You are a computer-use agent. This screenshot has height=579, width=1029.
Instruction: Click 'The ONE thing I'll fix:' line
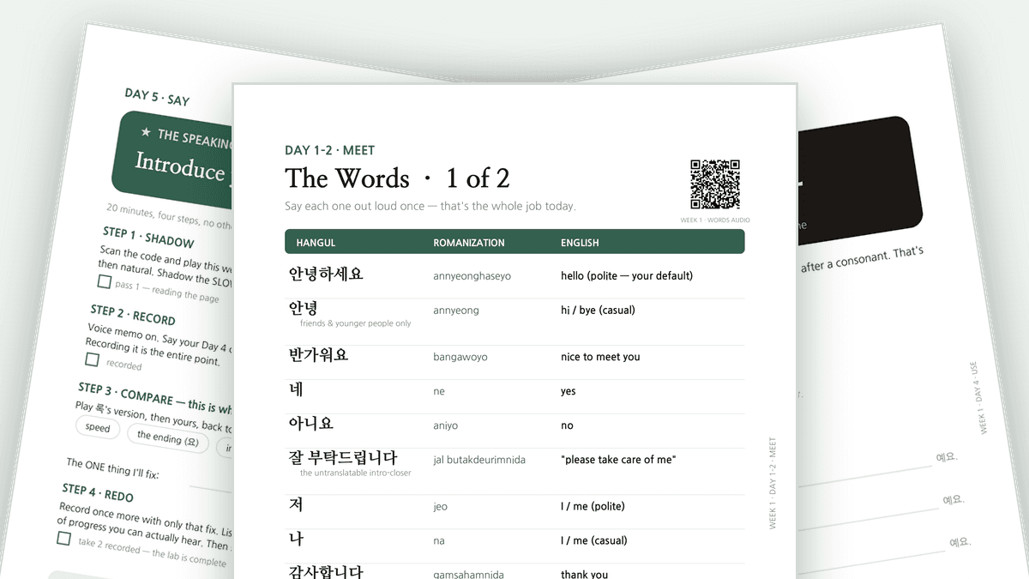(112, 468)
